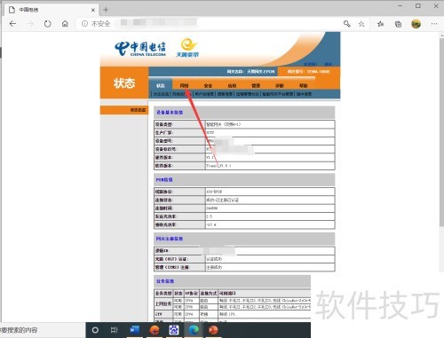Open the user profile avatar

(x=416, y=24)
